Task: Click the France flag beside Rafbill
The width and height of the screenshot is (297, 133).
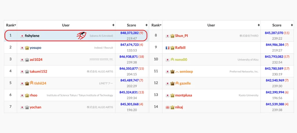Action: [167, 48]
